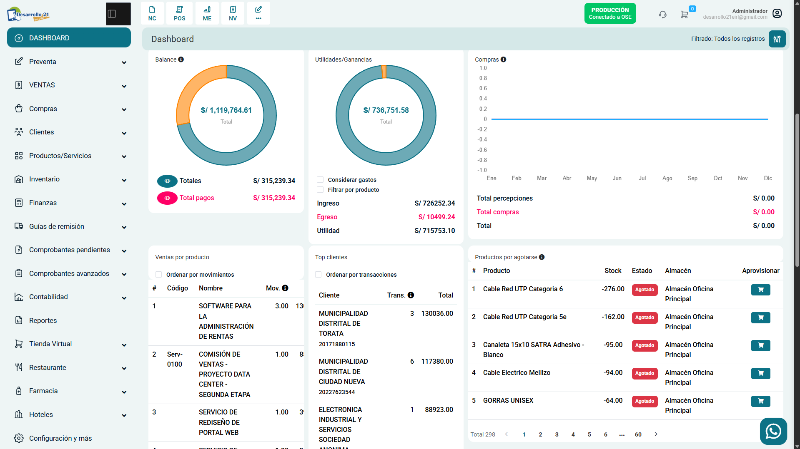Check Filtrar por producto option
The width and height of the screenshot is (800, 449).
[x=320, y=190]
